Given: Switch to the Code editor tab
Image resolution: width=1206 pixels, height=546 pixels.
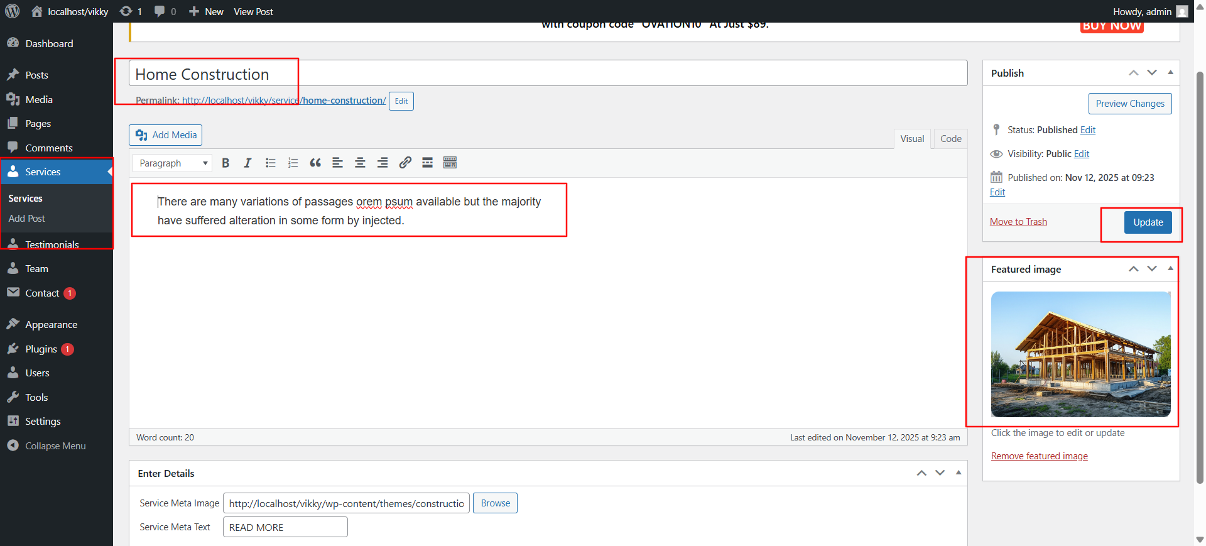Looking at the screenshot, I should 950,139.
